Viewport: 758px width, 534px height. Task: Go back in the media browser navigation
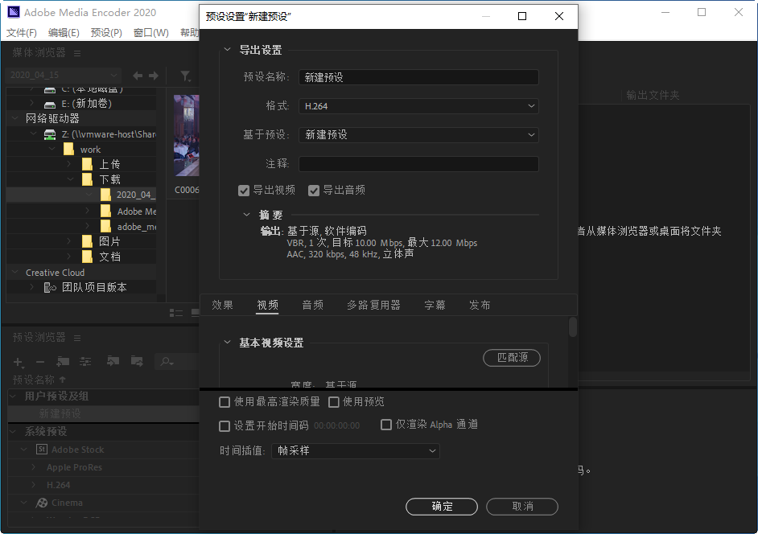point(137,76)
